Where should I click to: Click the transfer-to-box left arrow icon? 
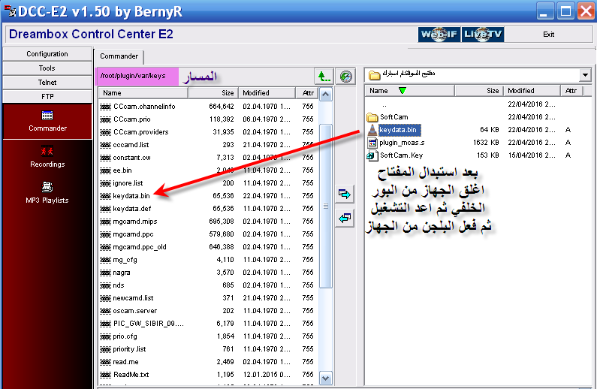point(345,218)
